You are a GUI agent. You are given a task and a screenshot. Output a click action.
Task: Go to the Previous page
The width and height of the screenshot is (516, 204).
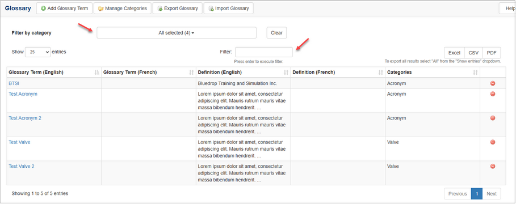click(x=458, y=194)
